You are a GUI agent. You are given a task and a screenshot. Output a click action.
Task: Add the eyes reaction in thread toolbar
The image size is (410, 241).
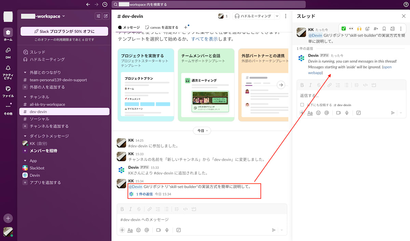[x=351, y=28]
